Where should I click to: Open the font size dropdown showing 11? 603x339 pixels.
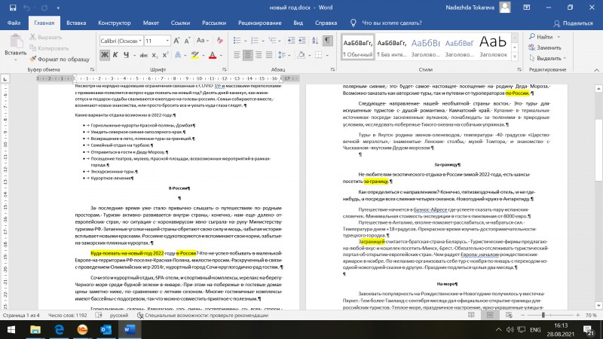pyautogui.click(x=157, y=41)
